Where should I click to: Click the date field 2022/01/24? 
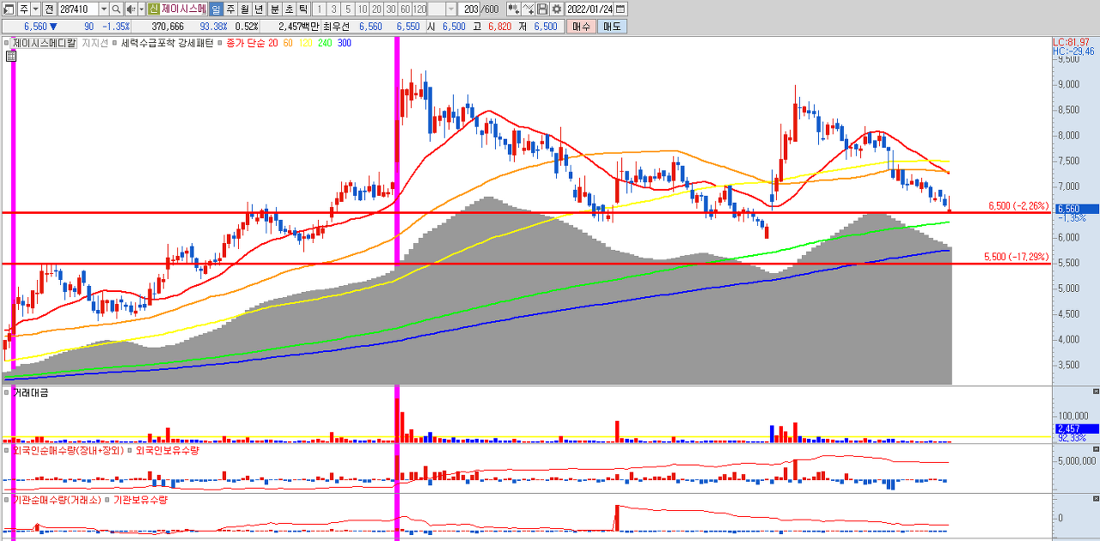(x=590, y=9)
